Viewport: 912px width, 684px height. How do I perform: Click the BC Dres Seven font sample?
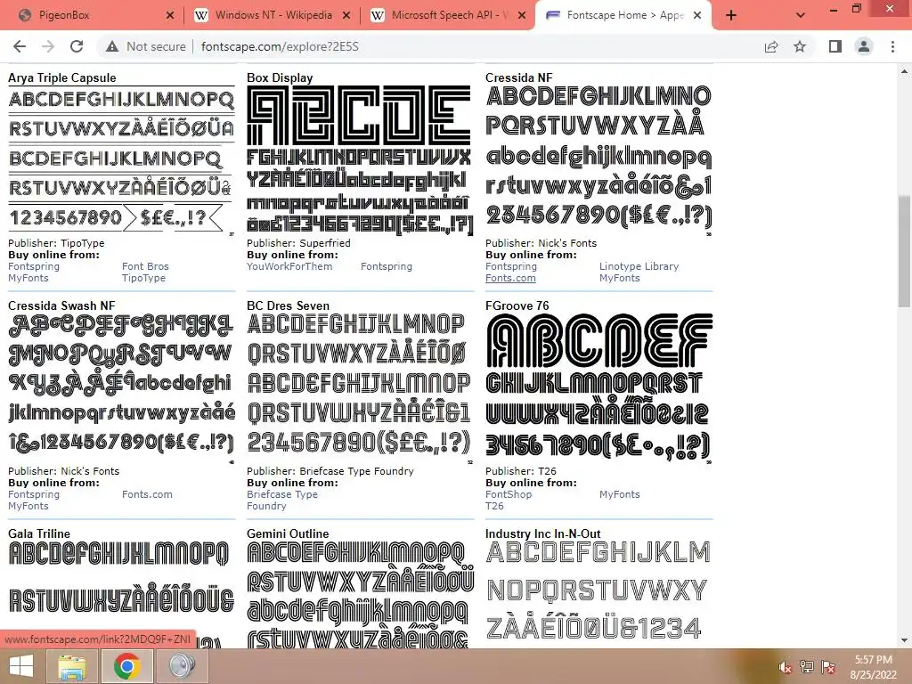(361, 388)
